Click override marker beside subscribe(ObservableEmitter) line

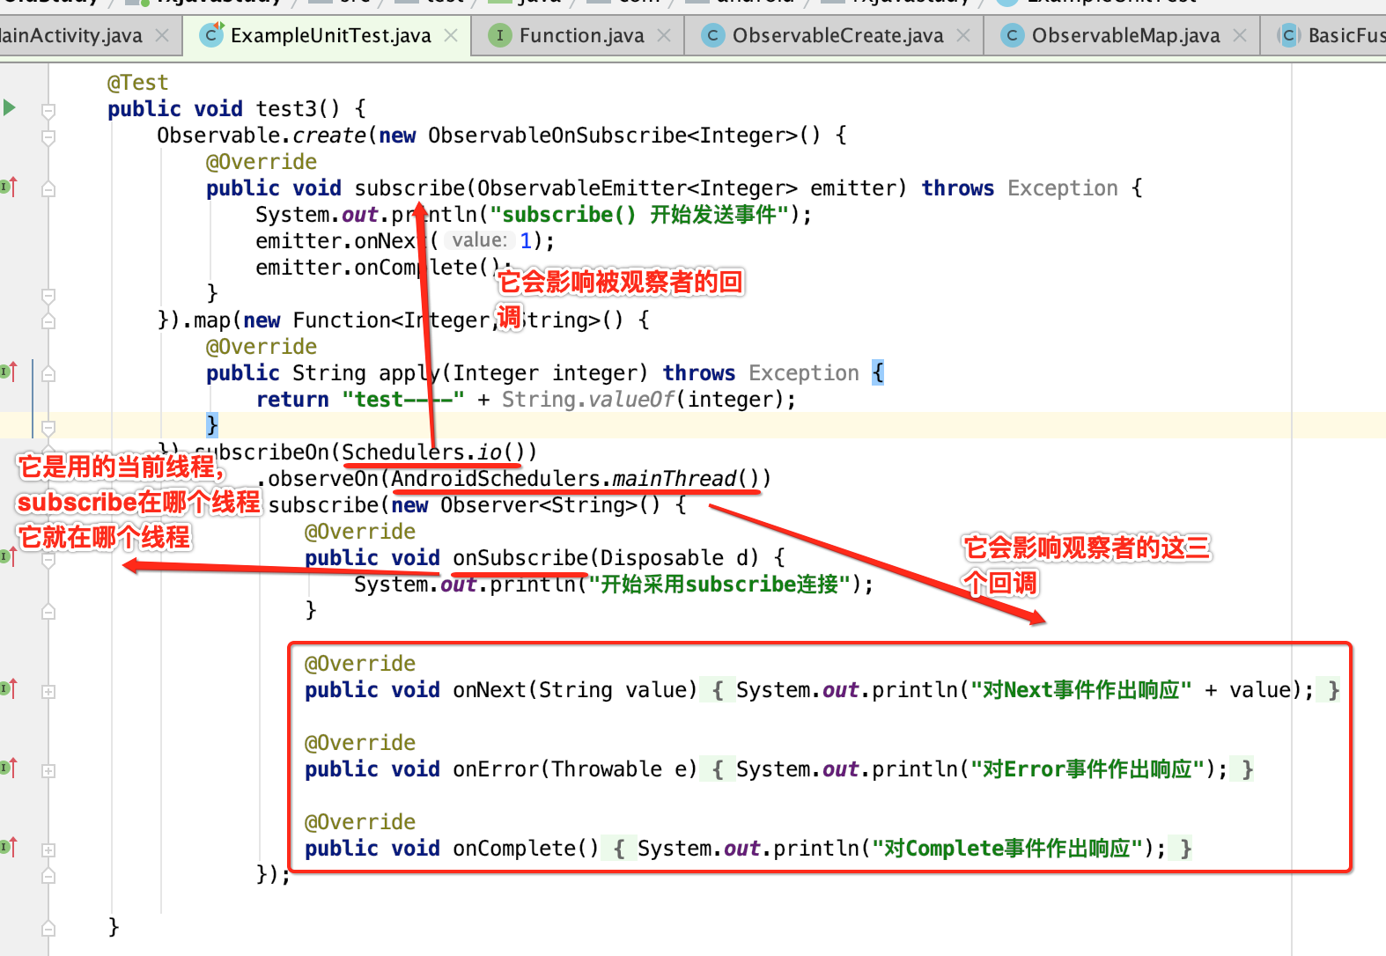tap(8, 187)
